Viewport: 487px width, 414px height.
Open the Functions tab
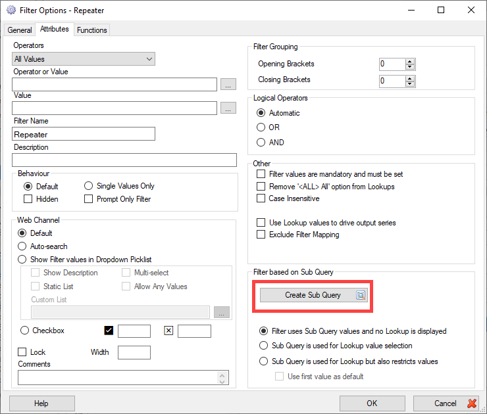click(92, 30)
